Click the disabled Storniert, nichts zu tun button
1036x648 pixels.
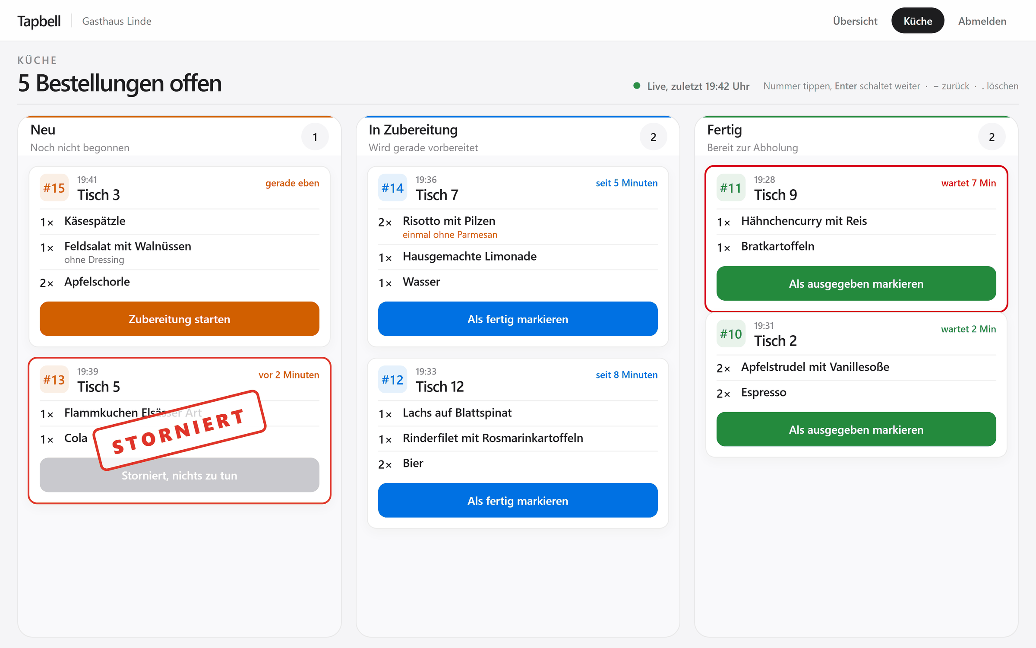(x=180, y=475)
